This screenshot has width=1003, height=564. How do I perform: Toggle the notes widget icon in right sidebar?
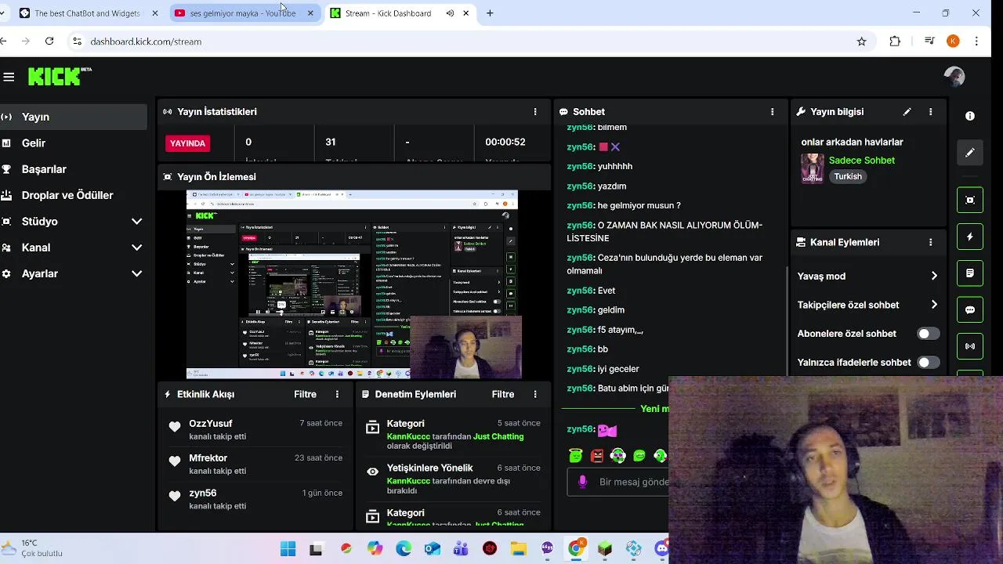pos(970,273)
